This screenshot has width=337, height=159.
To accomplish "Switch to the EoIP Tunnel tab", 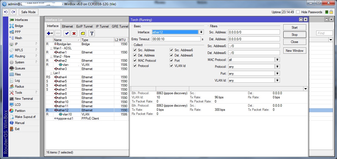I will (84, 26).
